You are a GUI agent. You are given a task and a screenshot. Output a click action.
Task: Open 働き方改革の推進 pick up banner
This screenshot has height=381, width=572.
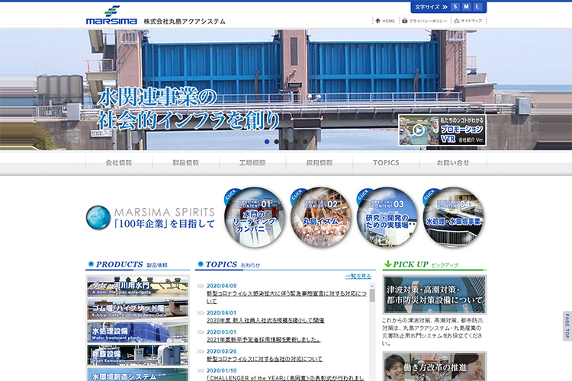pyautogui.click(x=435, y=367)
